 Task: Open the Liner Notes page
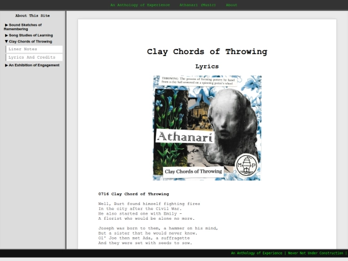[x=34, y=49]
